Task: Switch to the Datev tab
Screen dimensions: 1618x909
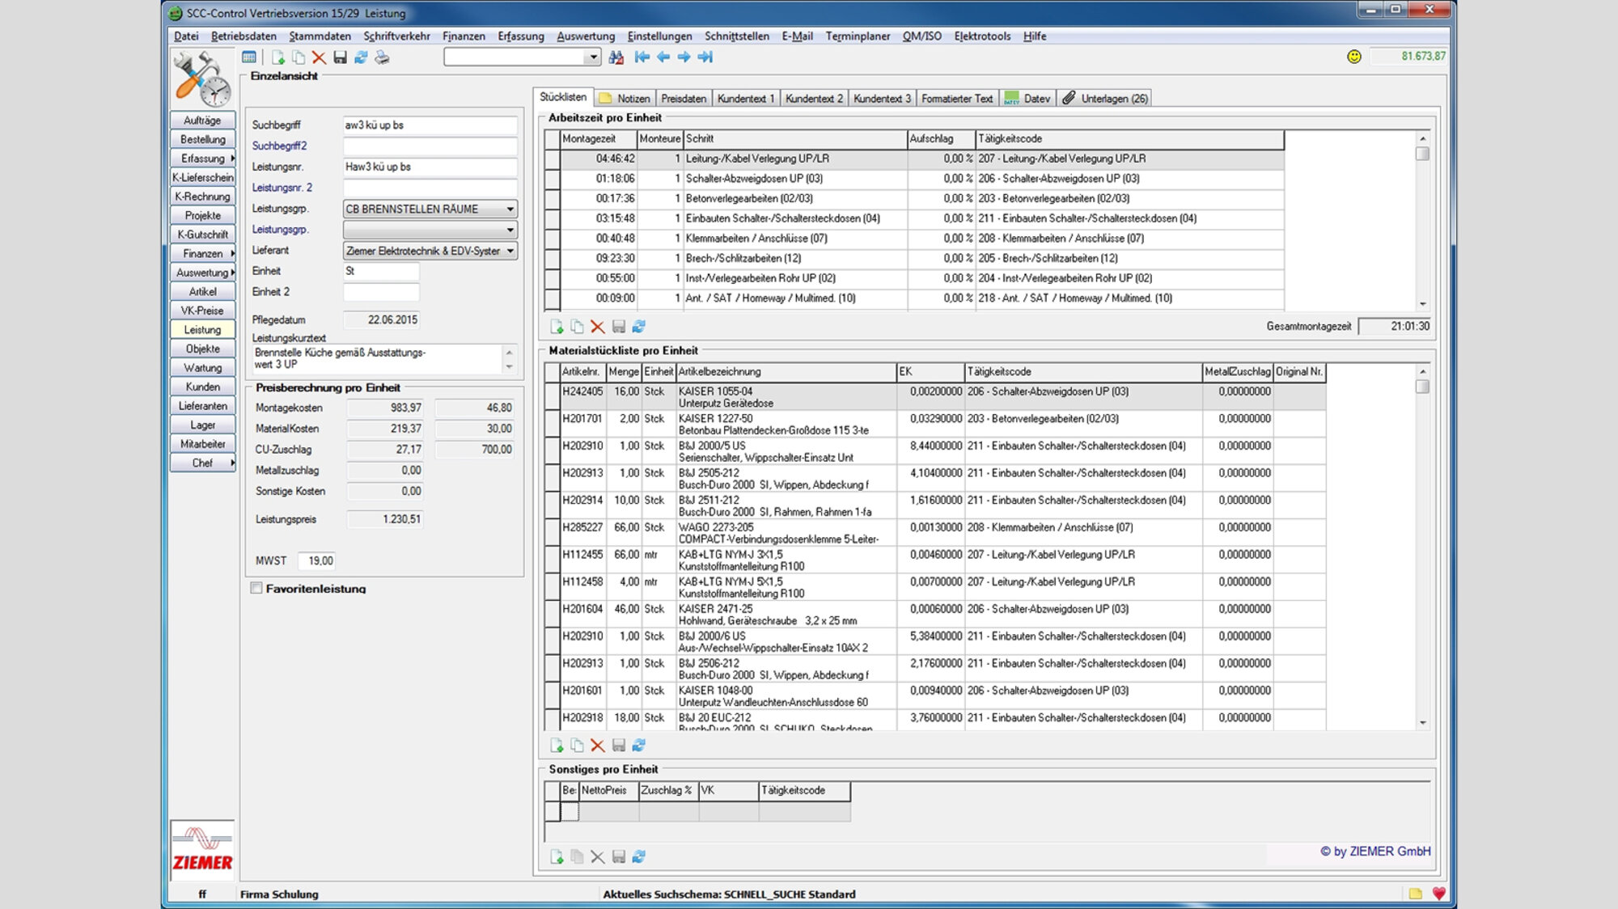Action: 1027,98
